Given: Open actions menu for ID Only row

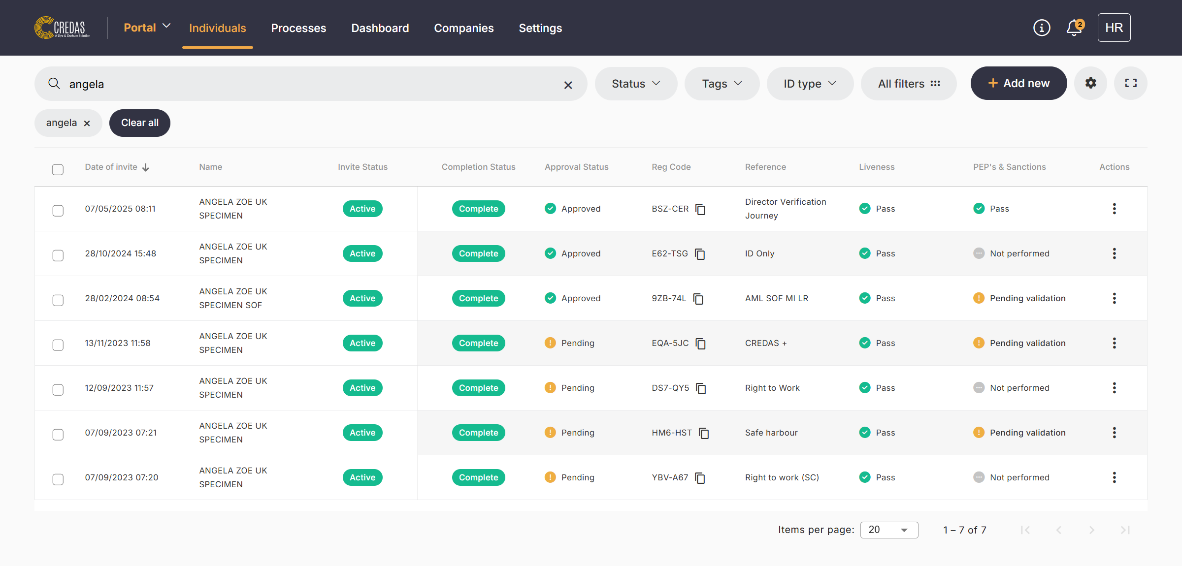Looking at the screenshot, I should 1114,253.
